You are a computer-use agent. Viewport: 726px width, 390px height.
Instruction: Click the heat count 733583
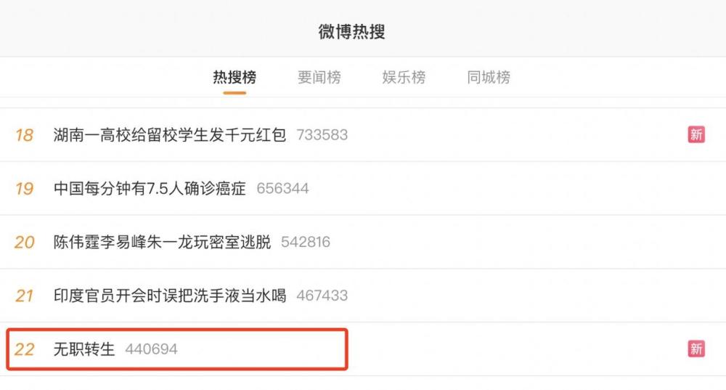(322, 135)
